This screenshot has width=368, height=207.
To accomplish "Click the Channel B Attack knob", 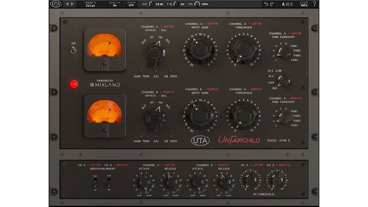I will (198, 182).
